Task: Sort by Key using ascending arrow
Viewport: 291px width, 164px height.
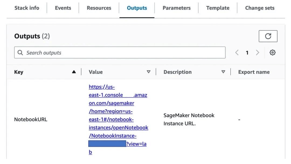Action: point(74,72)
